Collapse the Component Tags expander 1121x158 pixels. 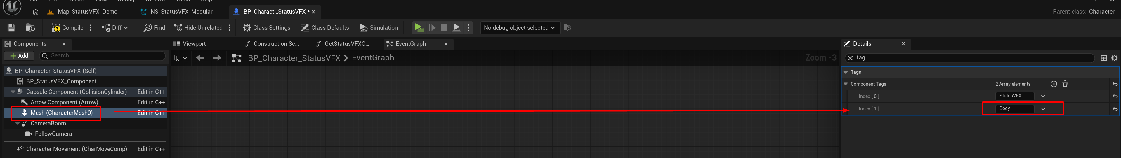coord(846,84)
